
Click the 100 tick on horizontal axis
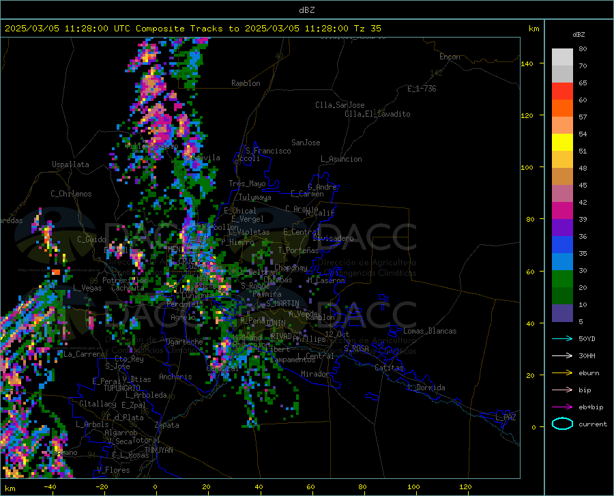413,486
